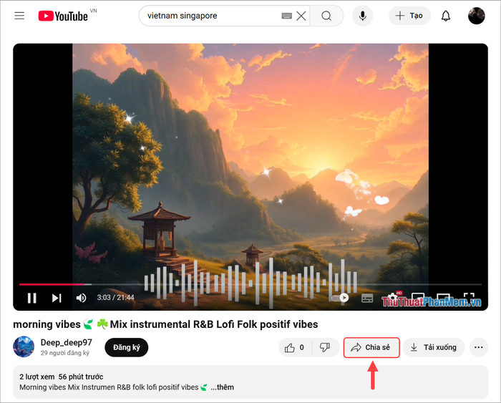Start voice search with microphone
Viewport: 501px width, 403px height.
(362, 16)
